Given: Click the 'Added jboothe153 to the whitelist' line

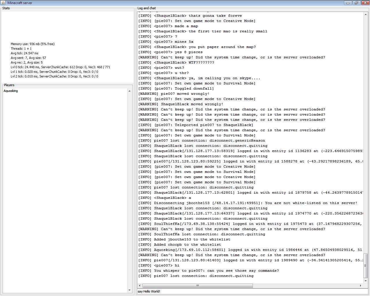Looking at the screenshot, I should pyautogui.click(x=184, y=239).
